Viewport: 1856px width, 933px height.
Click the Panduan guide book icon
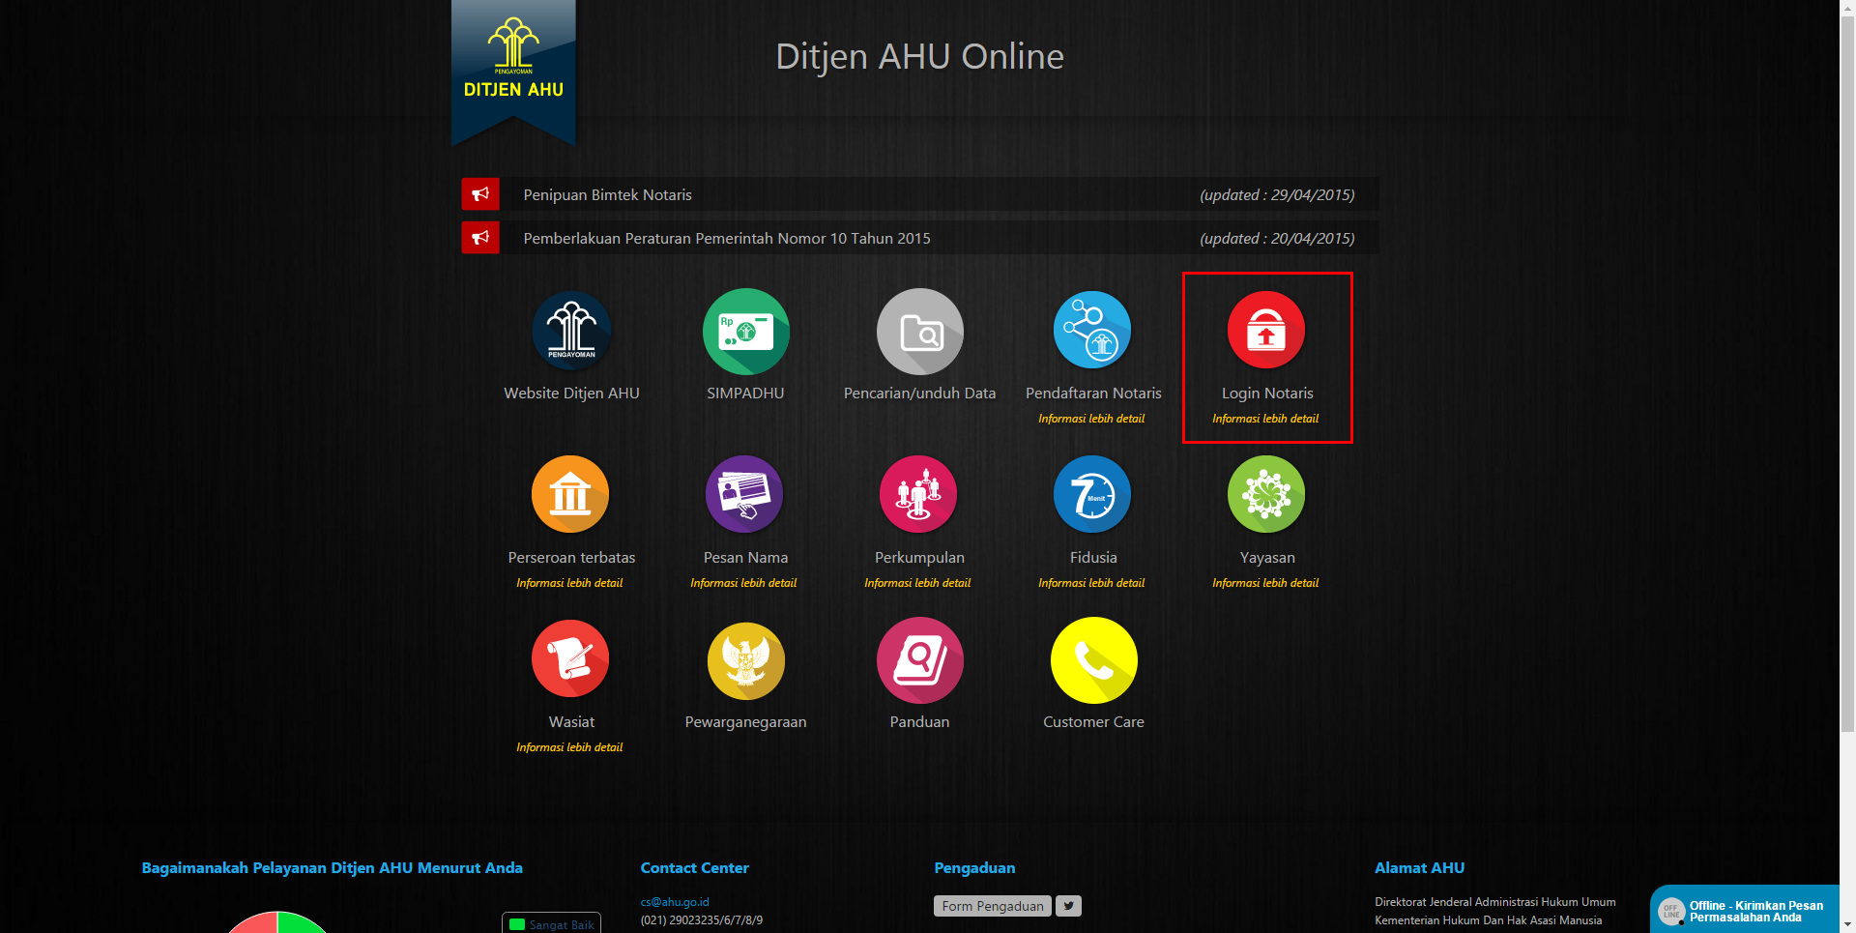coord(919,660)
